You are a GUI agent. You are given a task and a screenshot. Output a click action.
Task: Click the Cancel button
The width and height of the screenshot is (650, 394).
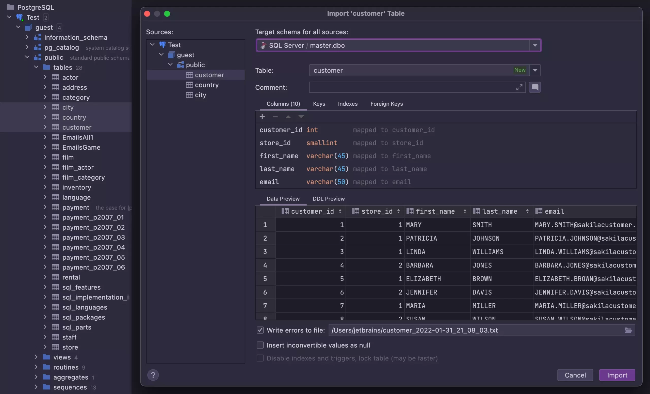point(575,375)
